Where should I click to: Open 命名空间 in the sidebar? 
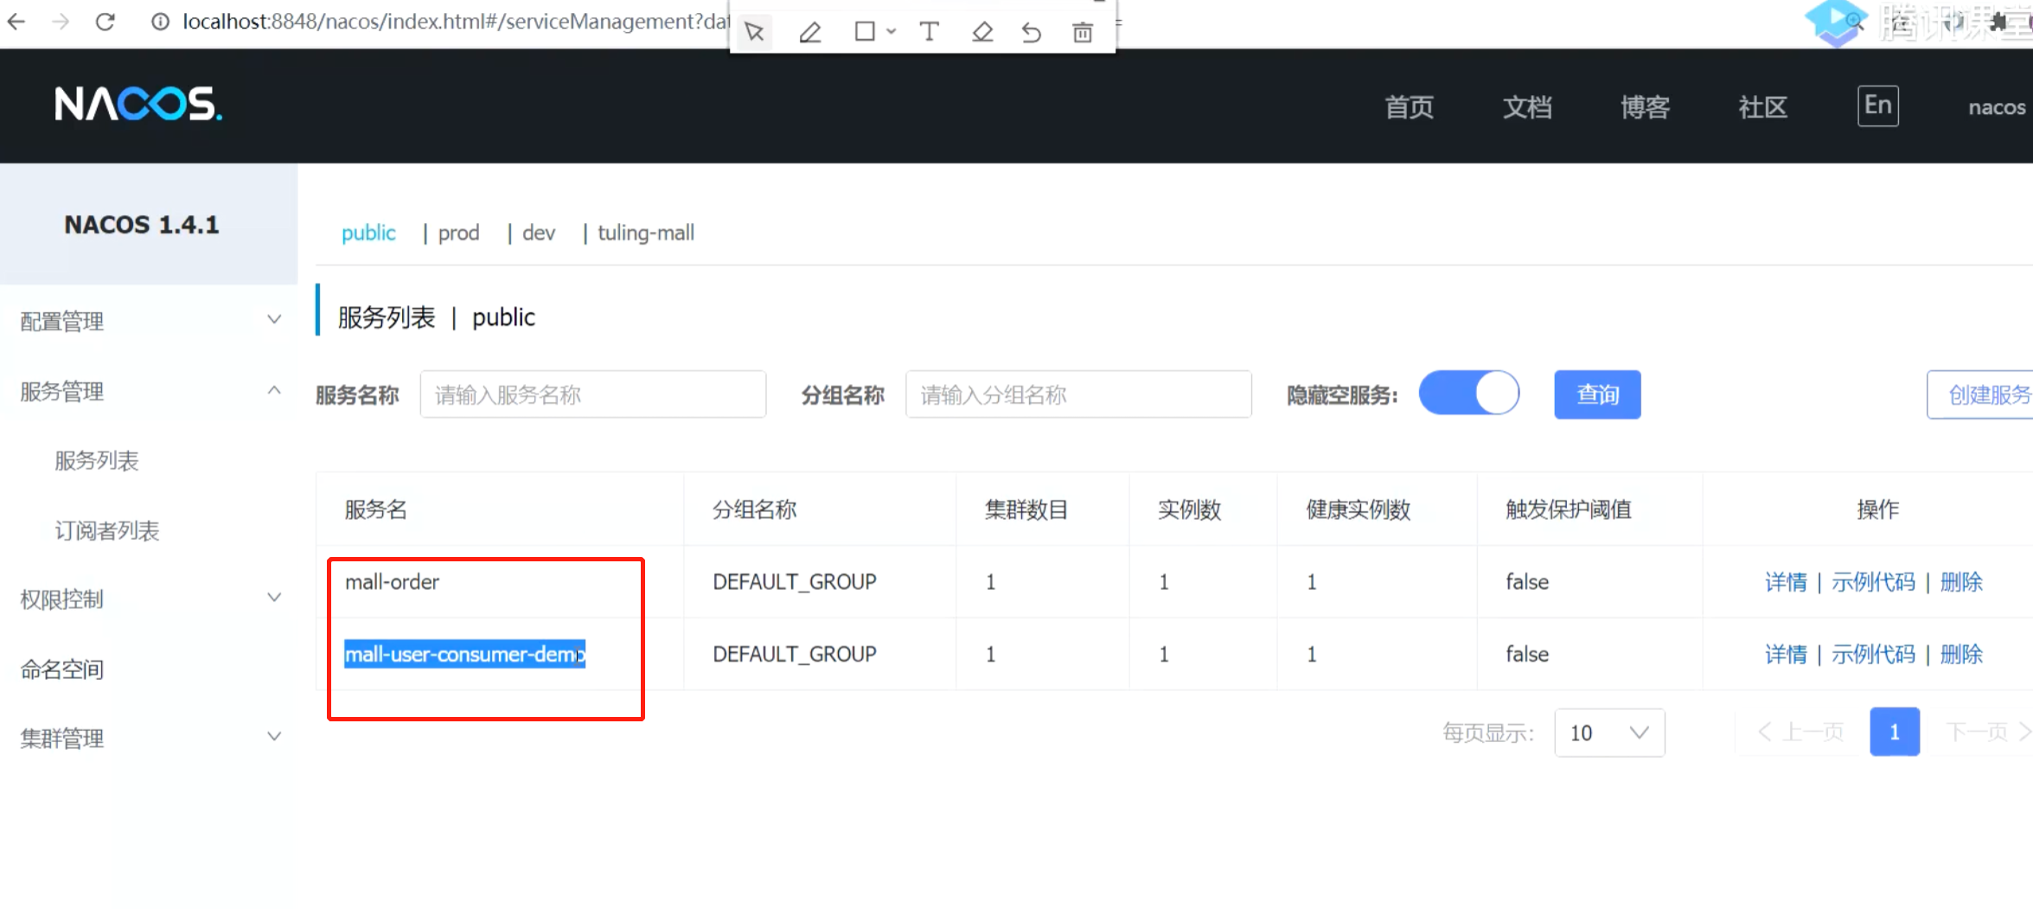coord(62,669)
